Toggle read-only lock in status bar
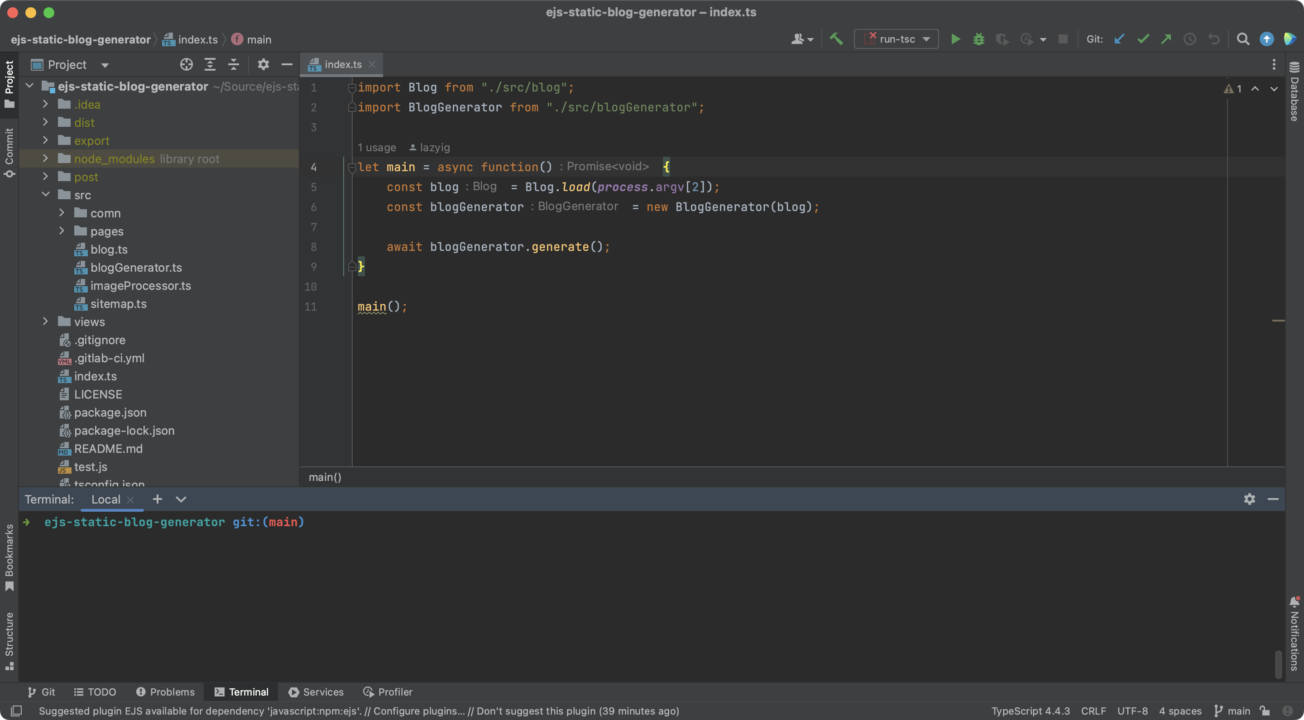Screen dimensions: 1304x720 1264,711
